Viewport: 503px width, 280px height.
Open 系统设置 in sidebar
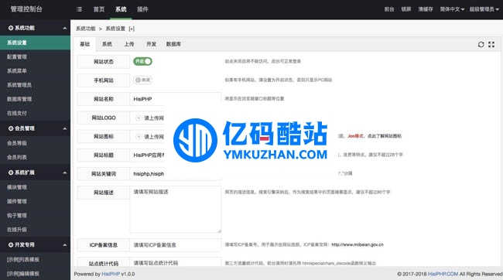(35, 43)
